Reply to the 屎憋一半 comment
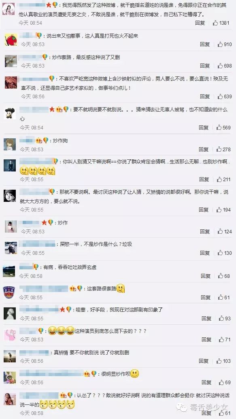Viewport: 236px width, 419px height. [x=205, y=253]
